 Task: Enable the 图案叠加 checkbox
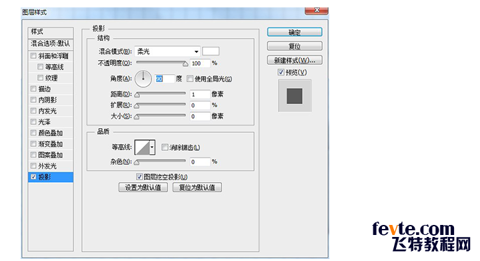(33, 155)
